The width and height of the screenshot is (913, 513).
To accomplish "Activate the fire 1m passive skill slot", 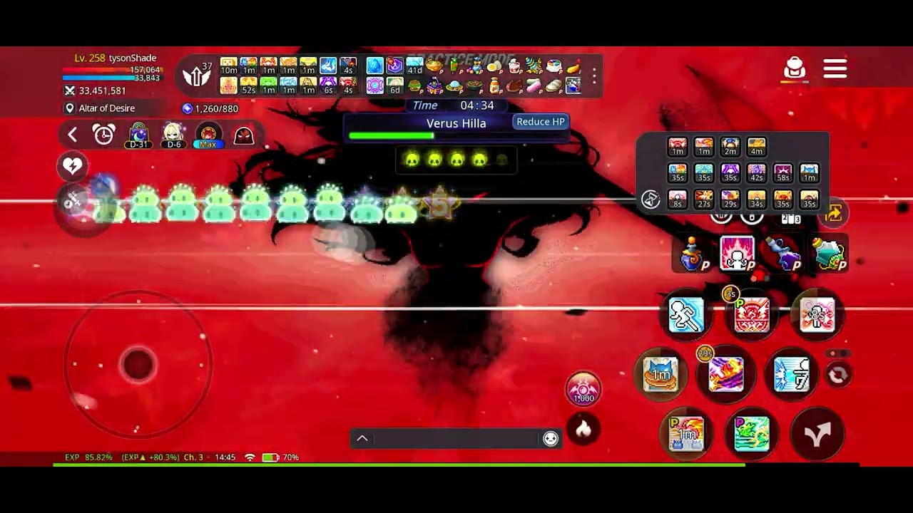I will (x=686, y=434).
